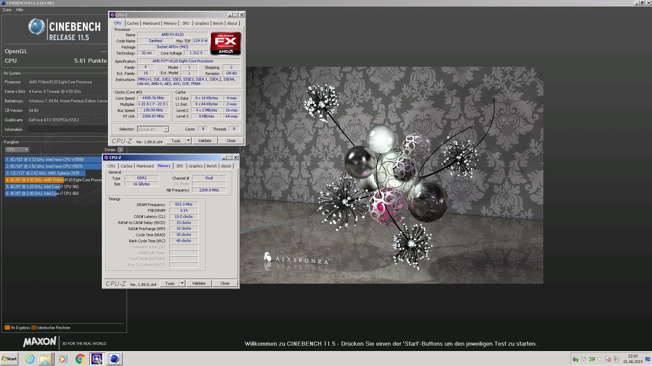Switch to CPU tab in lower CPU-Z
The height and width of the screenshot is (366, 652).
click(x=112, y=166)
